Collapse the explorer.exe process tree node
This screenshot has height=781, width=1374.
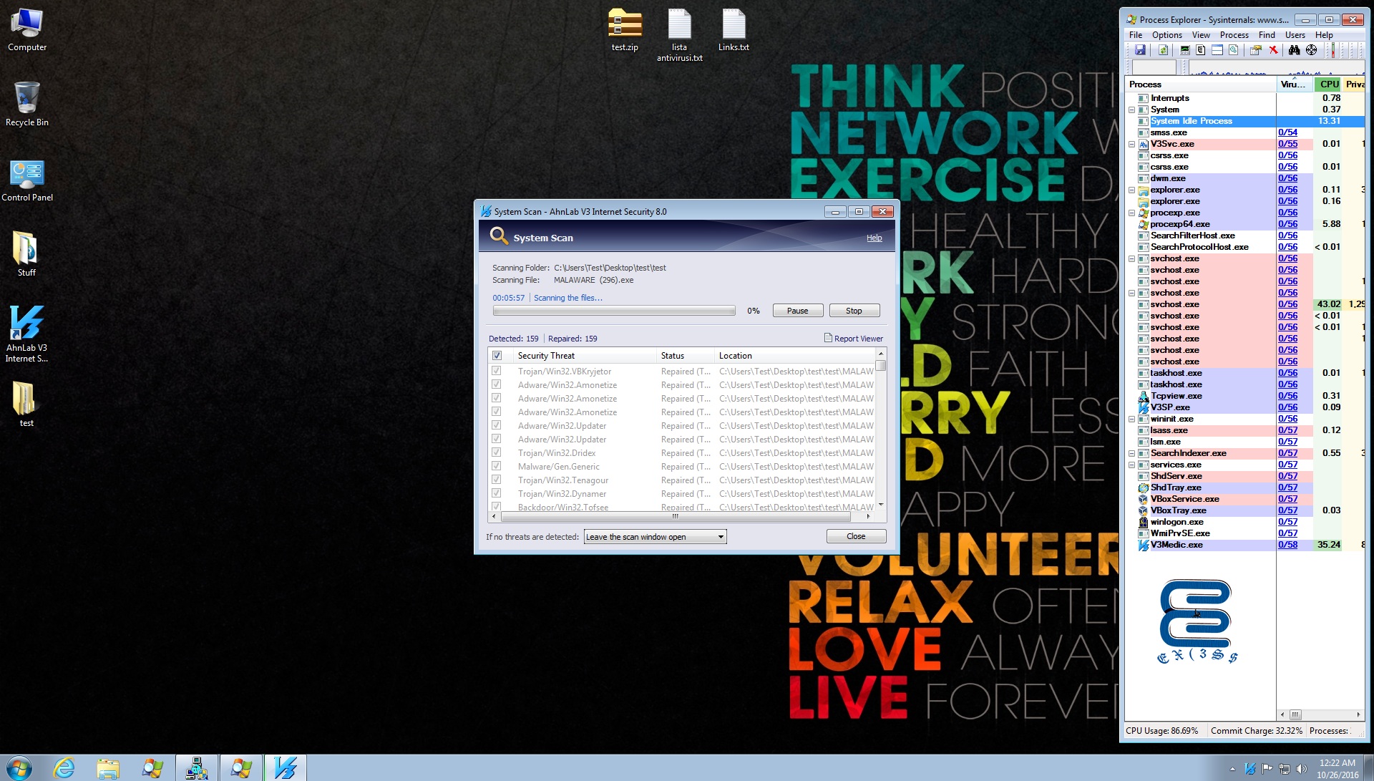tap(1132, 190)
